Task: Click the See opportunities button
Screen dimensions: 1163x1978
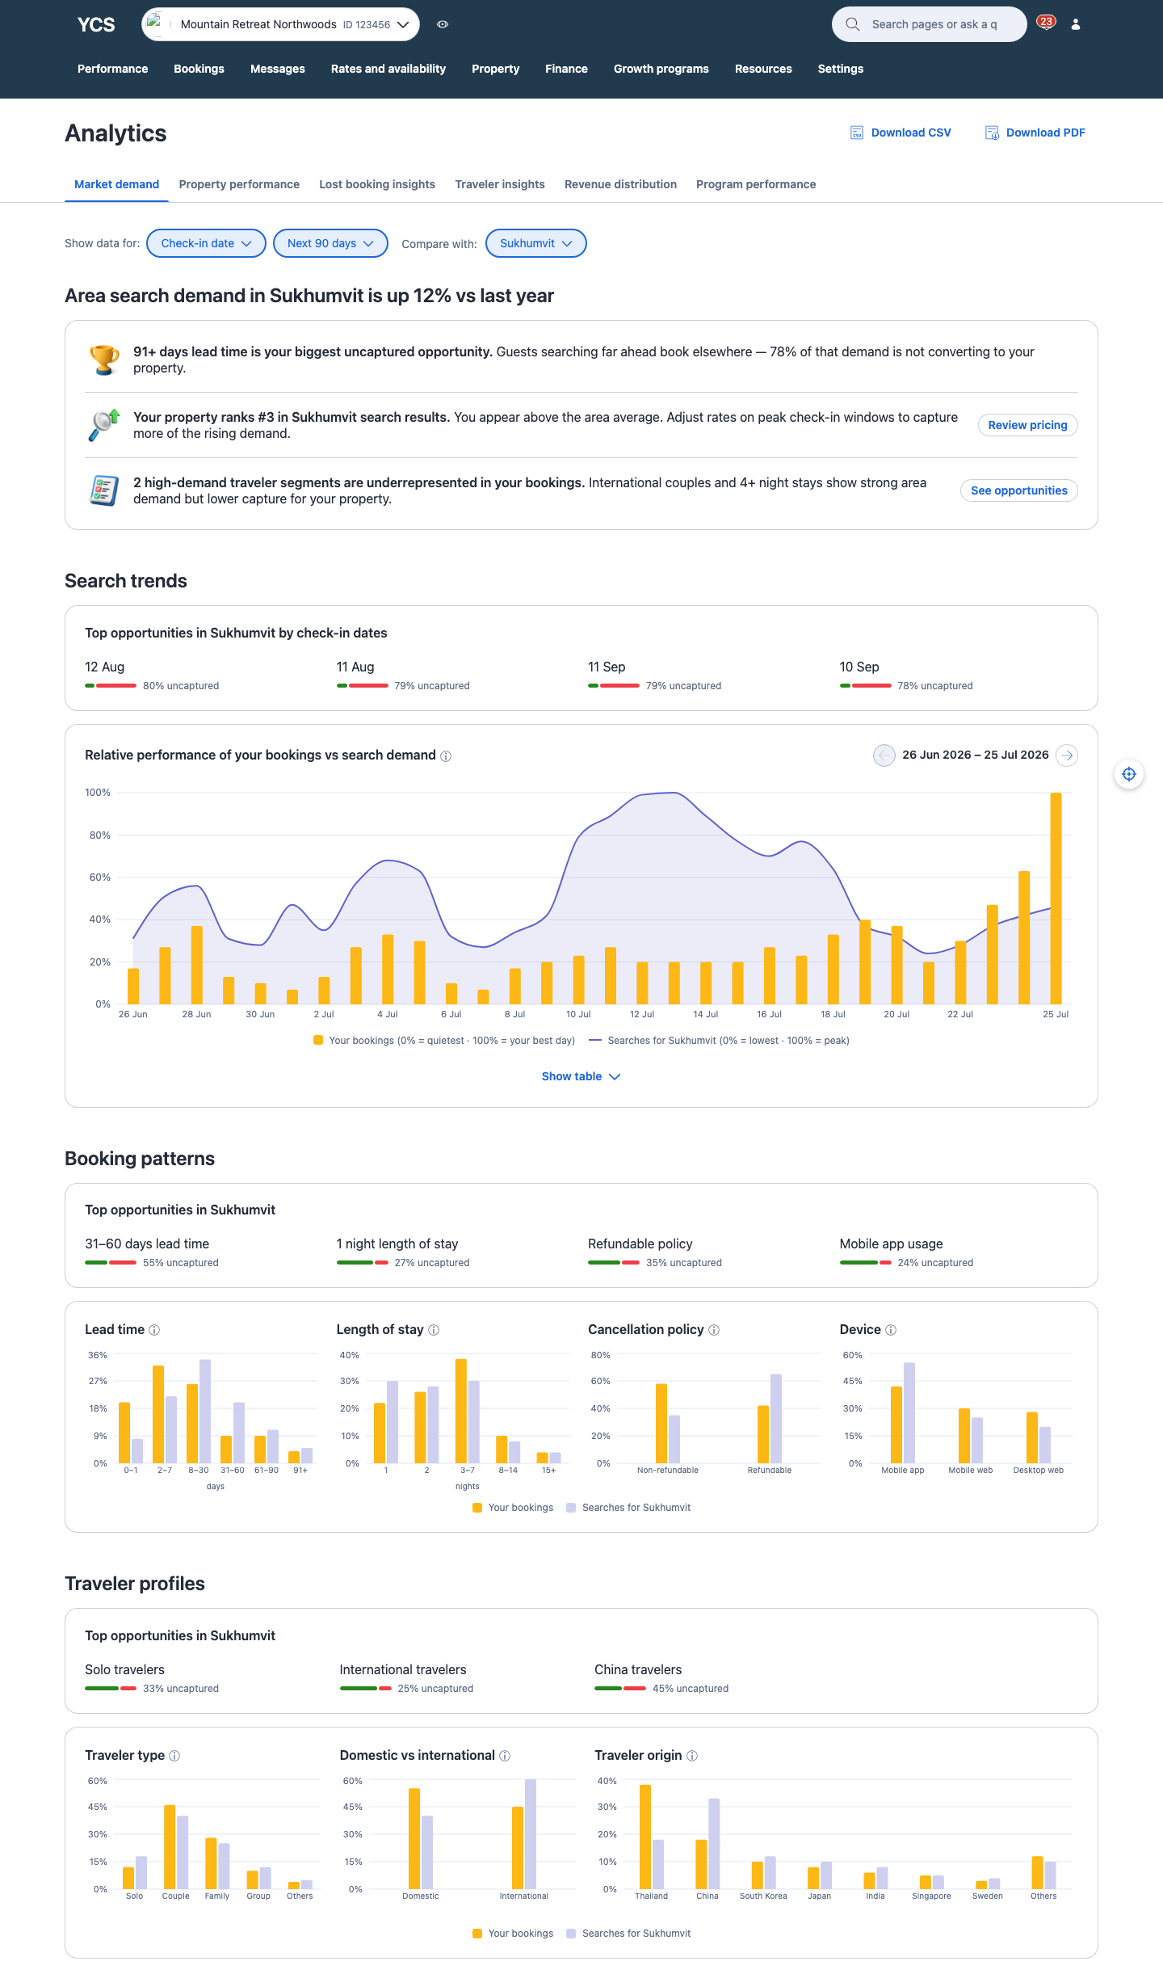Action: (x=1019, y=490)
